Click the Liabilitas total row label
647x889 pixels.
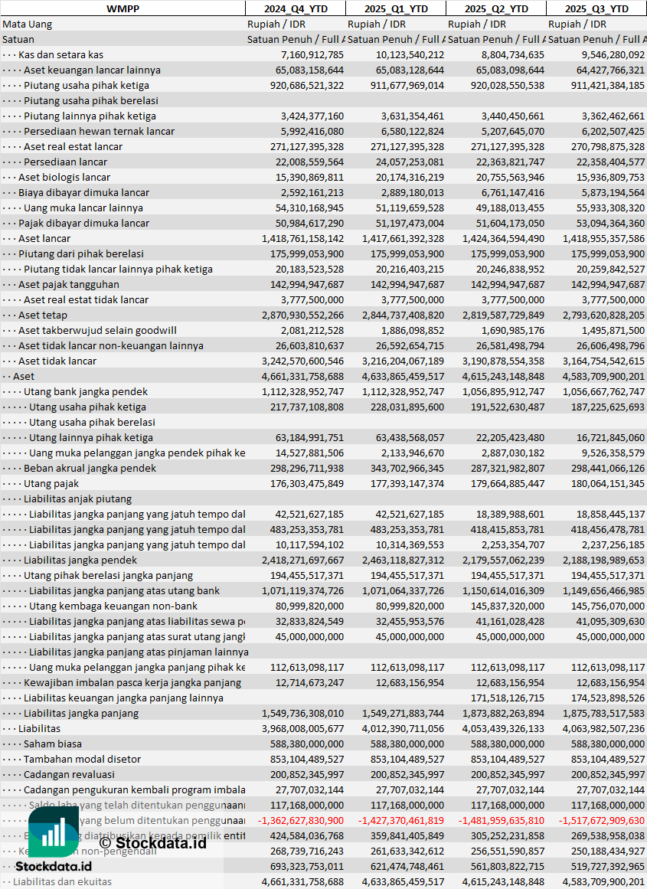(39, 728)
